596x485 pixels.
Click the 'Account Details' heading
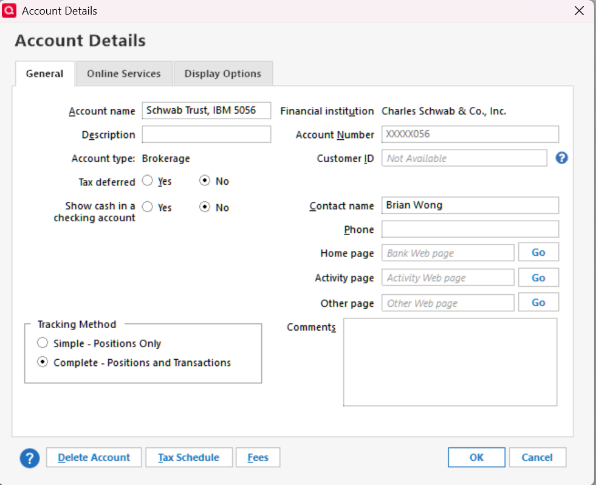80,41
